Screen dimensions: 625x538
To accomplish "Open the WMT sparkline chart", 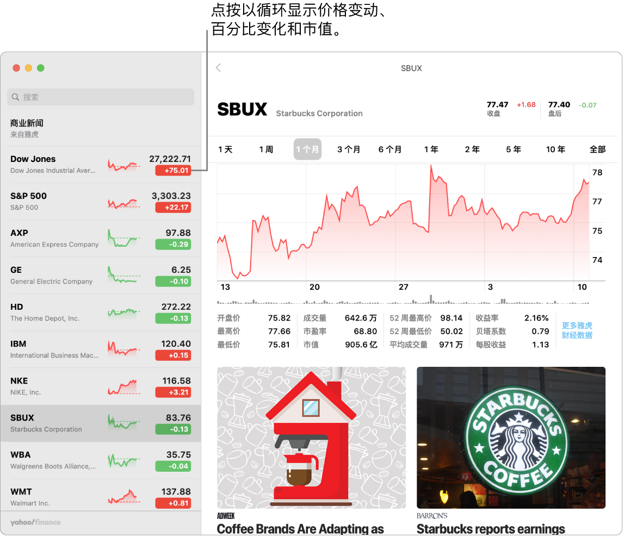I will [124, 497].
